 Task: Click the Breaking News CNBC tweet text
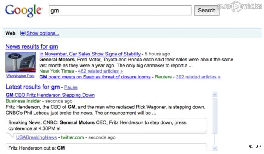(x=97, y=125)
